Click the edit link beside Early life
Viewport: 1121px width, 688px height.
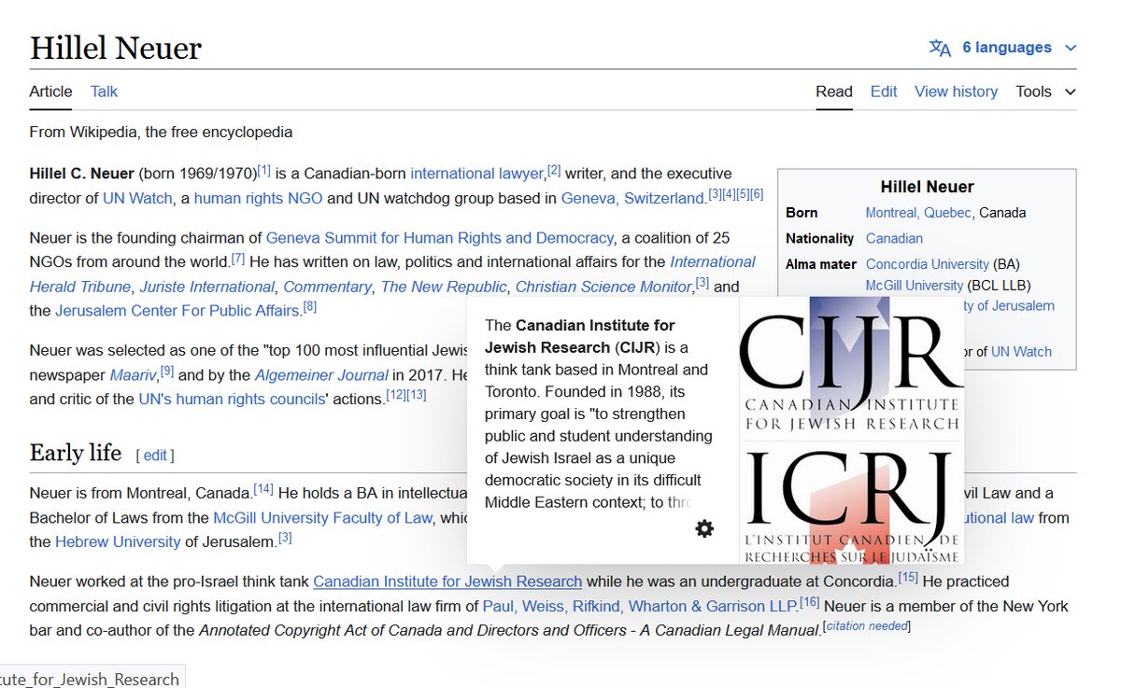pos(155,456)
